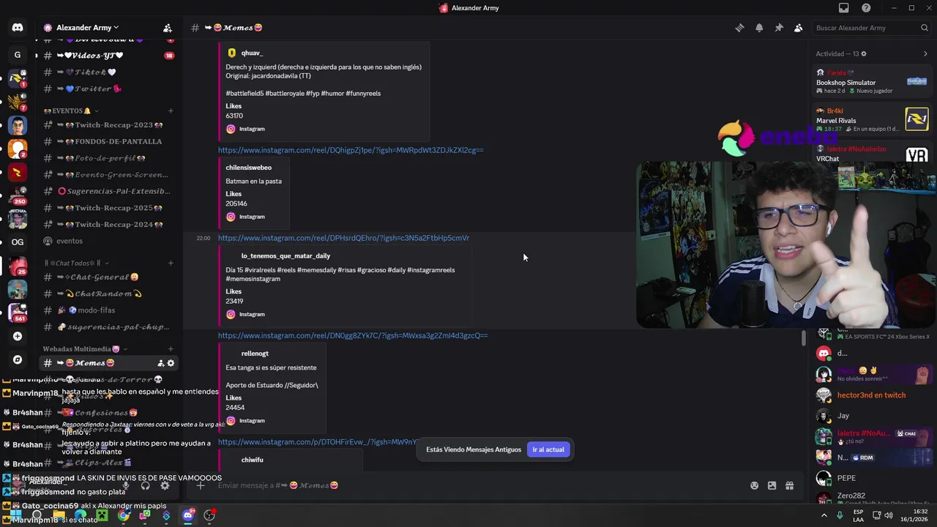Click the search magnifier icon
Viewport: 937px width, 527px height.
[x=925, y=28]
